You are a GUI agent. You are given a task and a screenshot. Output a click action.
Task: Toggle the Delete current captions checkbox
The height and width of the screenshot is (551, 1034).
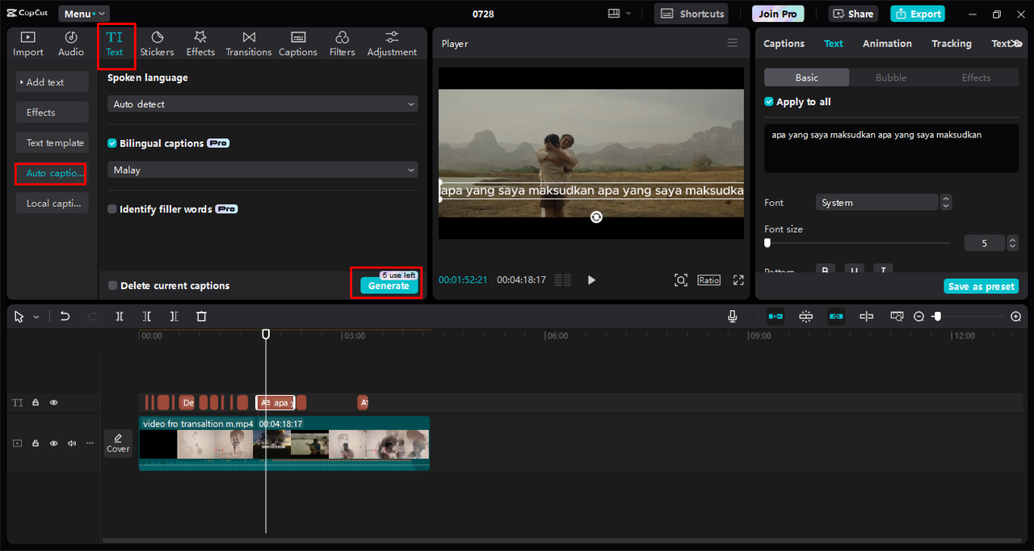click(113, 286)
